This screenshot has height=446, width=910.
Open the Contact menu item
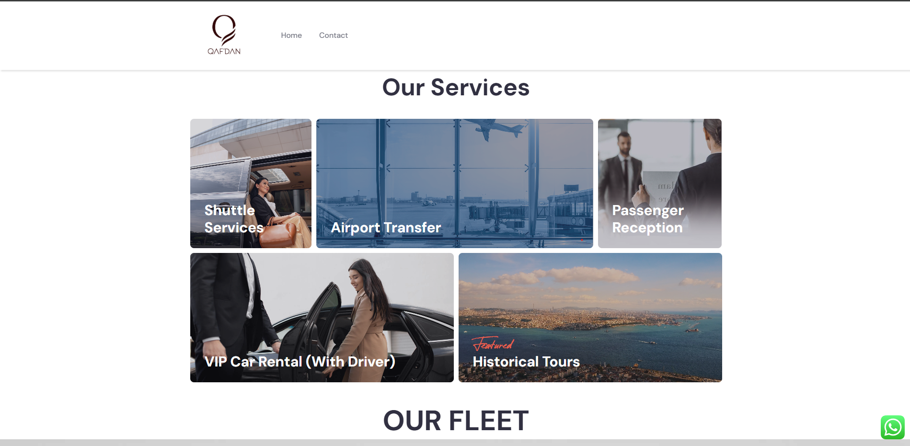coord(334,35)
